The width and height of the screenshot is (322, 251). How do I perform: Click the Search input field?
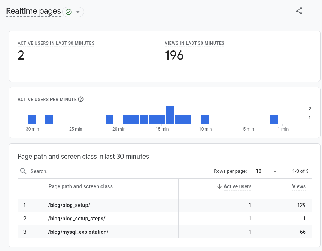(x=108, y=171)
